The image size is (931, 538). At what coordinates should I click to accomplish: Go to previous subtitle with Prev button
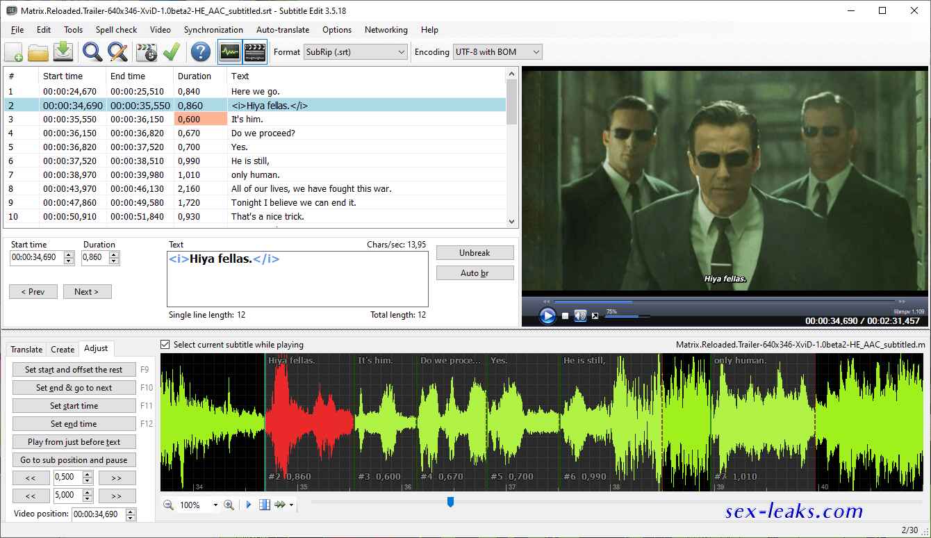point(33,292)
